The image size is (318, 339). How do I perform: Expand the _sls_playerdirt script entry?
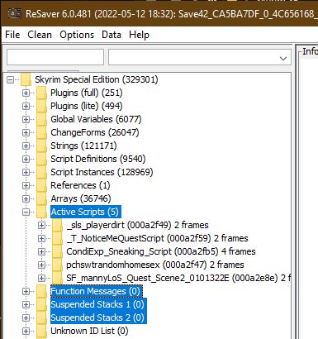click(x=41, y=225)
